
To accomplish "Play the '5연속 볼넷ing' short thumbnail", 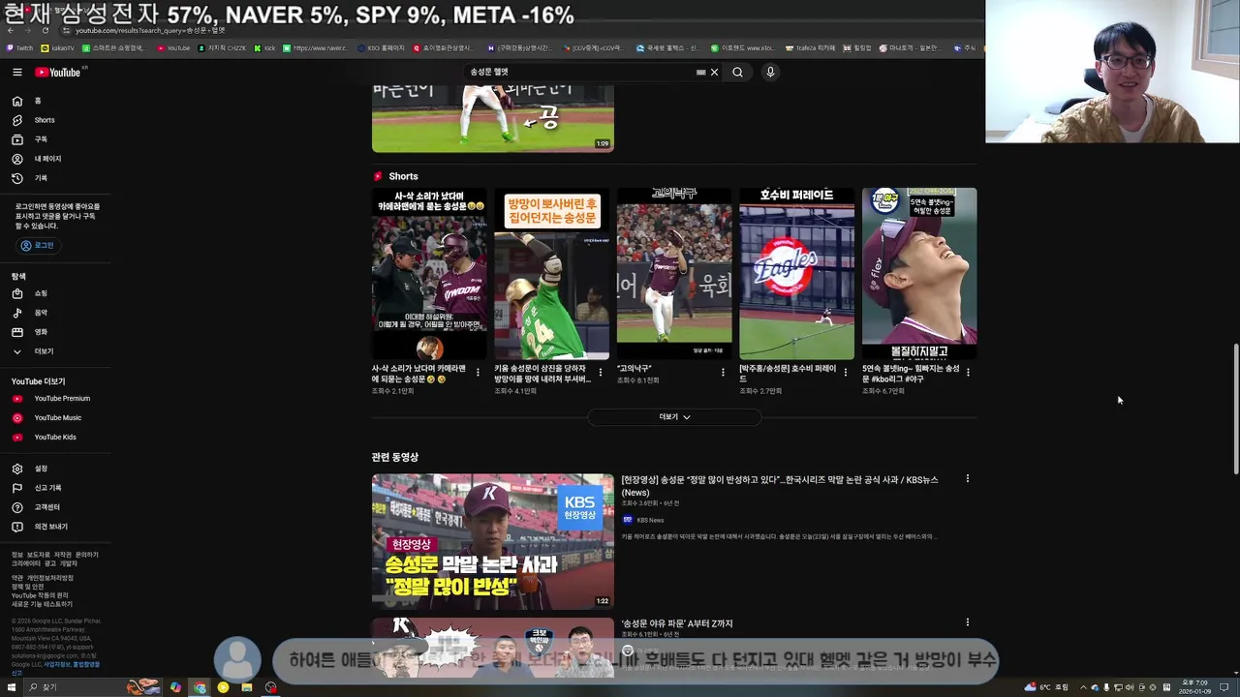I will click(919, 274).
